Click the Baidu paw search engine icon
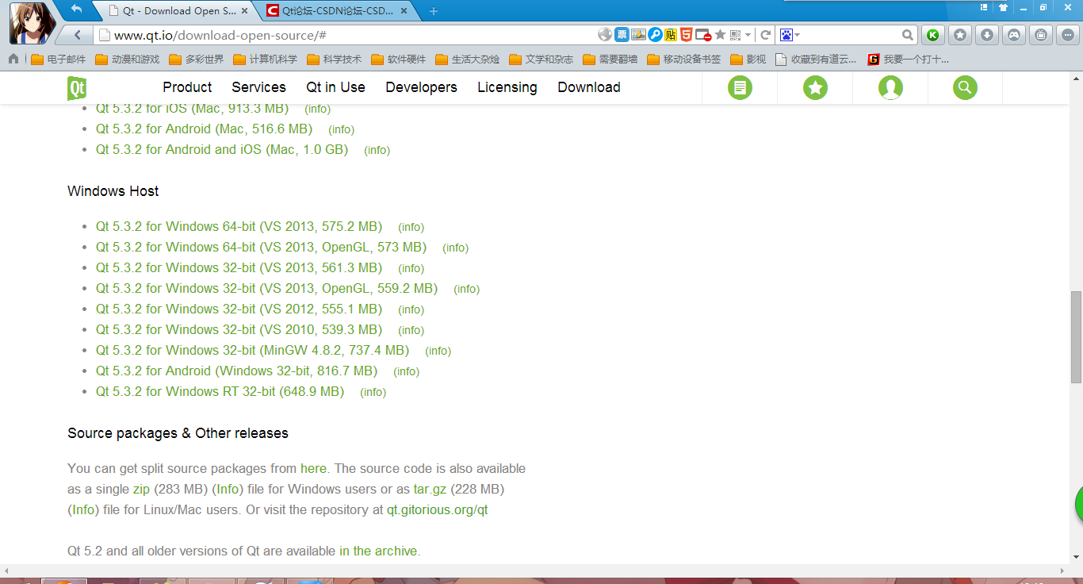Screen dimensions: 1083x584 (786, 35)
